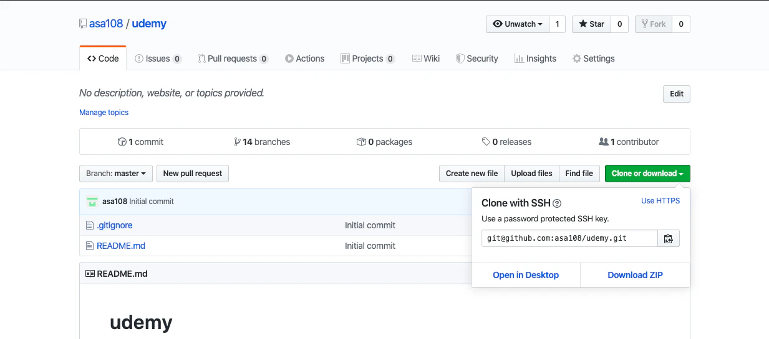Open the udemy repository name link
Image resolution: width=769 pixels, height=339 pixels.
[x=149, y=24]
